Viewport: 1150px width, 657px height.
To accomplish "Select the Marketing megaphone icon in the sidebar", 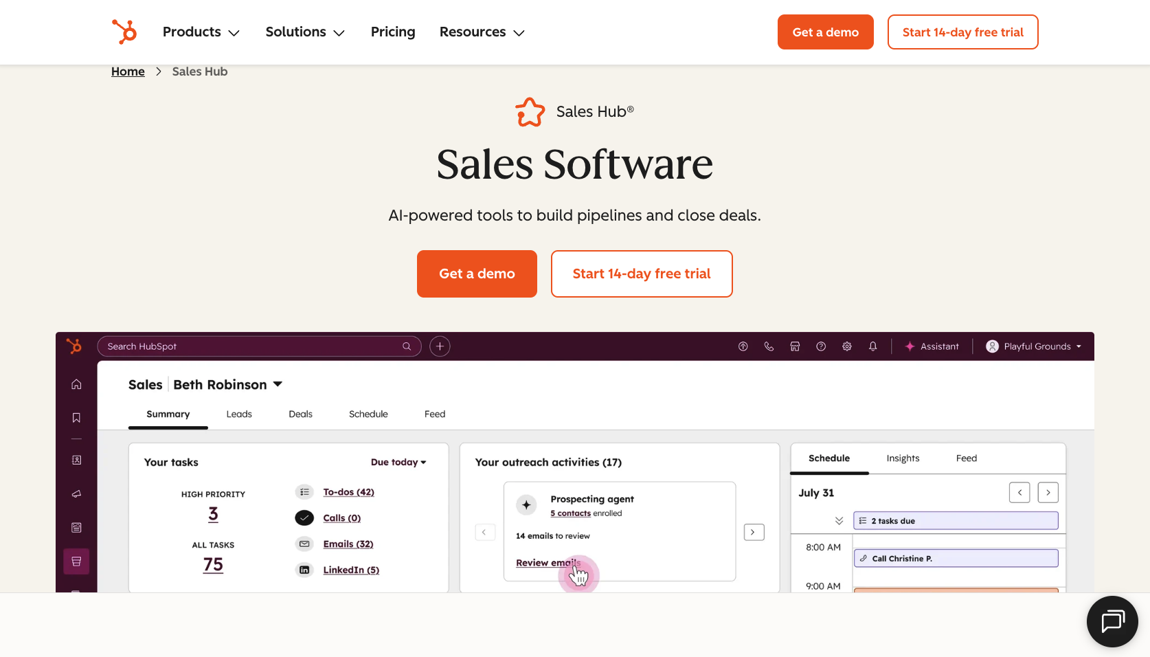I will click(76, 493).
